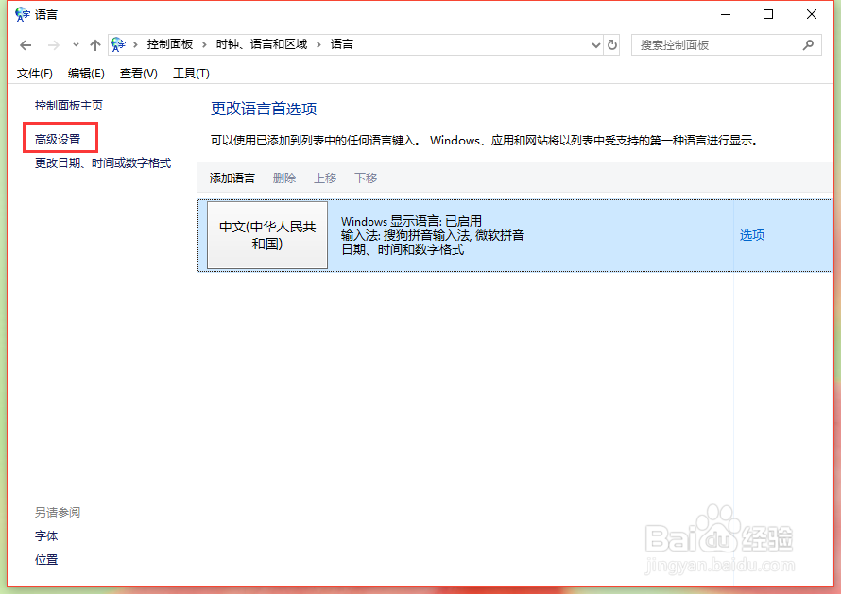Click the language globe icon in the address bar
This screenshot has height=594, width=841.
(117, 43)
